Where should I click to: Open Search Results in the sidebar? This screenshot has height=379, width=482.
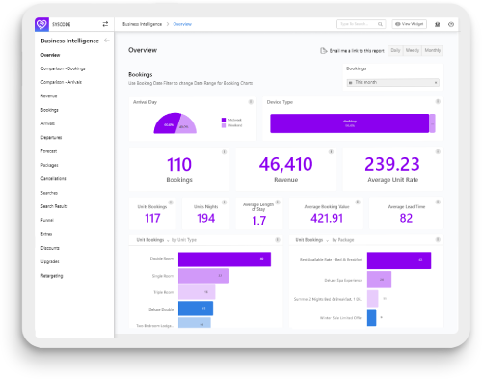click(x=54, y=206)
